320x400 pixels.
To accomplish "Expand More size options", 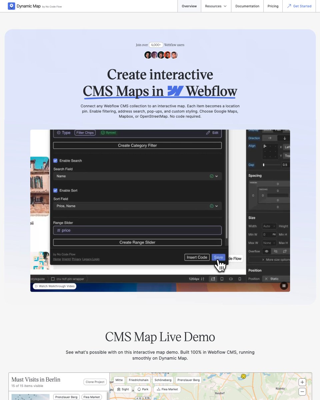I will pos(269,259).
